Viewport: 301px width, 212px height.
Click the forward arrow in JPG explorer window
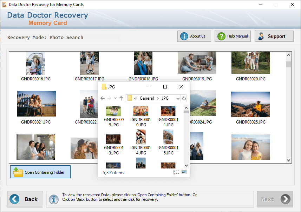tap(109, 98)
